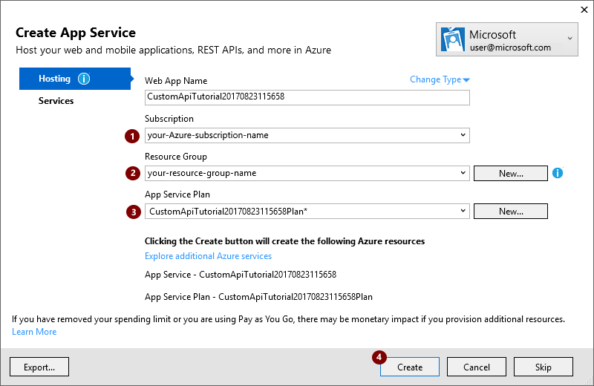Click the Cancel button
594x386 pixels.
coord(476,367)
